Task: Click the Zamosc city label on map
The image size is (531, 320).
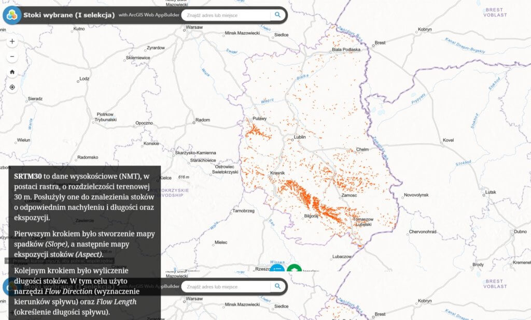Action: pos(349,195)
